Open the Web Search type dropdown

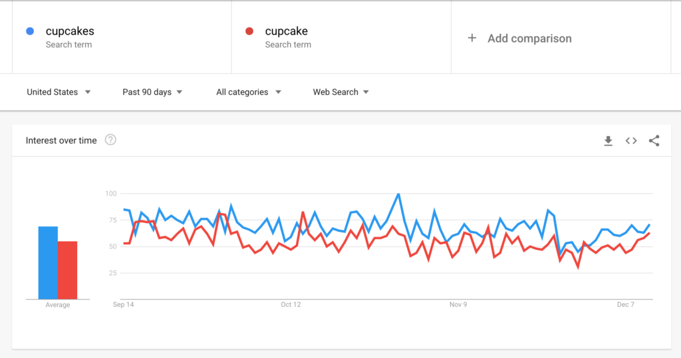point(341,92)
